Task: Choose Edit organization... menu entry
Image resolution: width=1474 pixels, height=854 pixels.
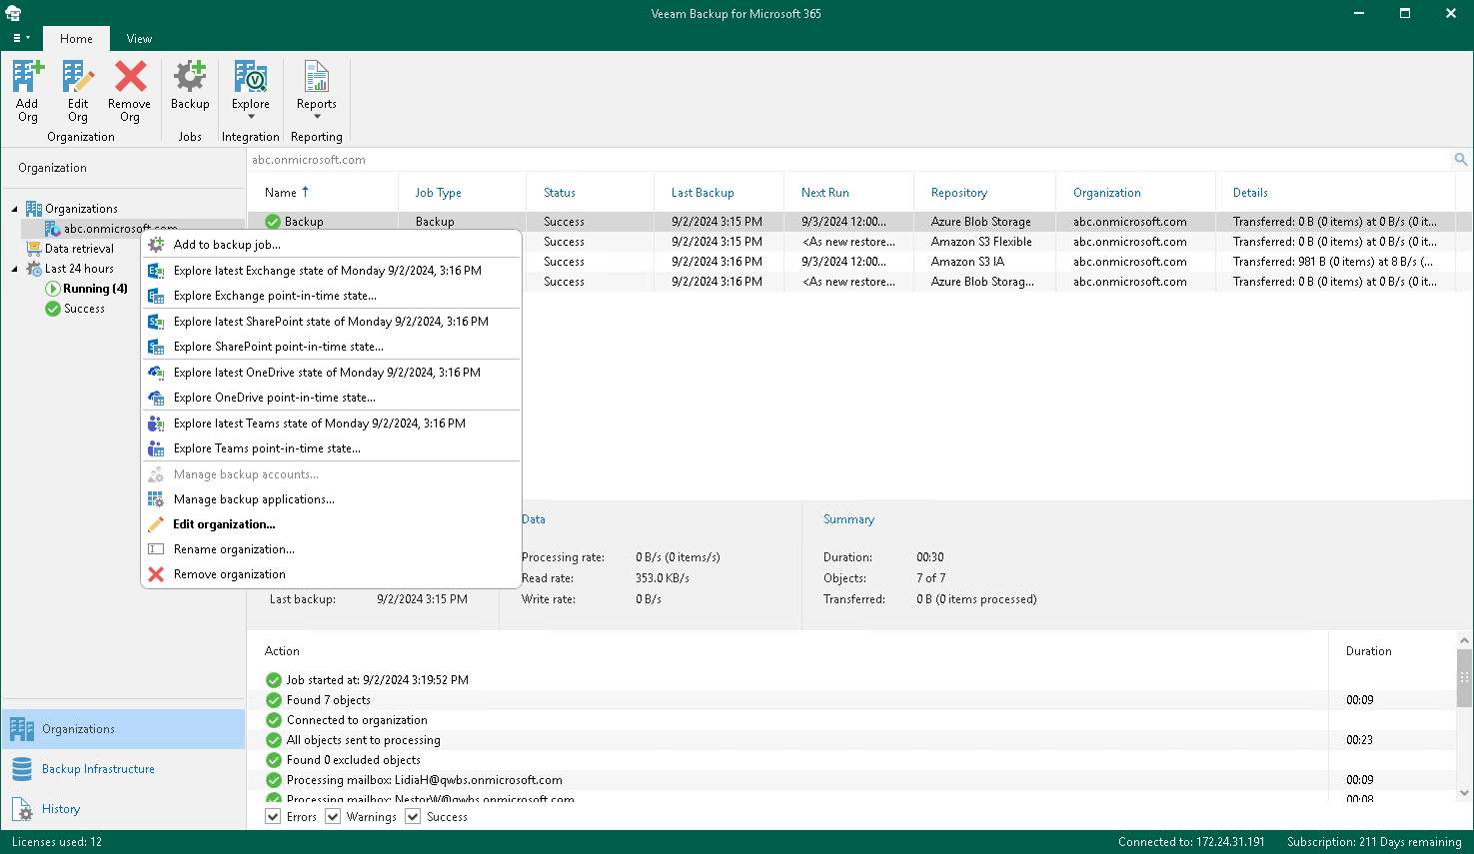Action: [x=331, y=524]
